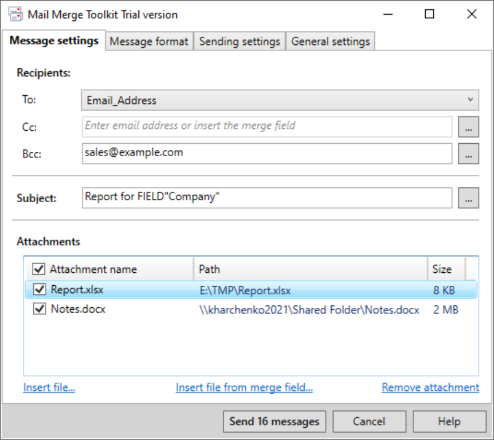
Task: Open Help from the bottom button
Action: (x=449, y=422)
